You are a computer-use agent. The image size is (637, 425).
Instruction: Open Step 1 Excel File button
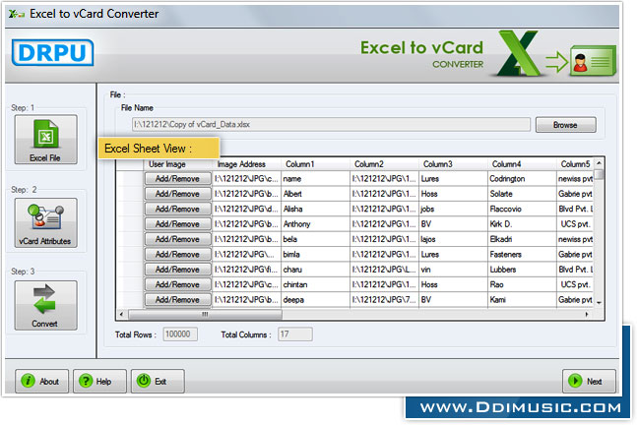click(x=46, y=140)
